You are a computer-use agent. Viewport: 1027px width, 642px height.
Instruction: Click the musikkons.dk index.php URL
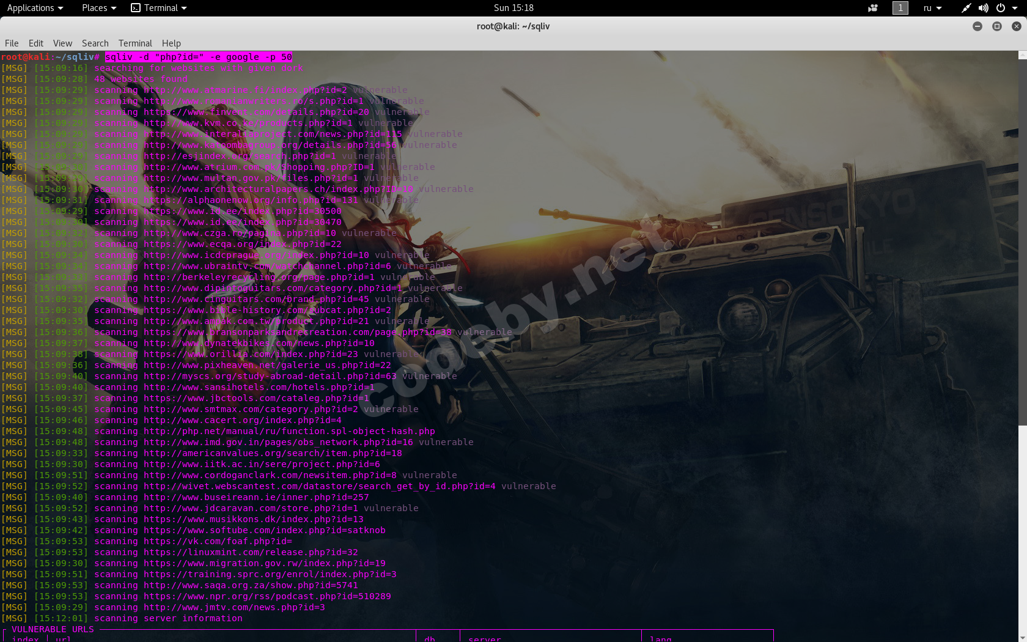click(254, 519)
